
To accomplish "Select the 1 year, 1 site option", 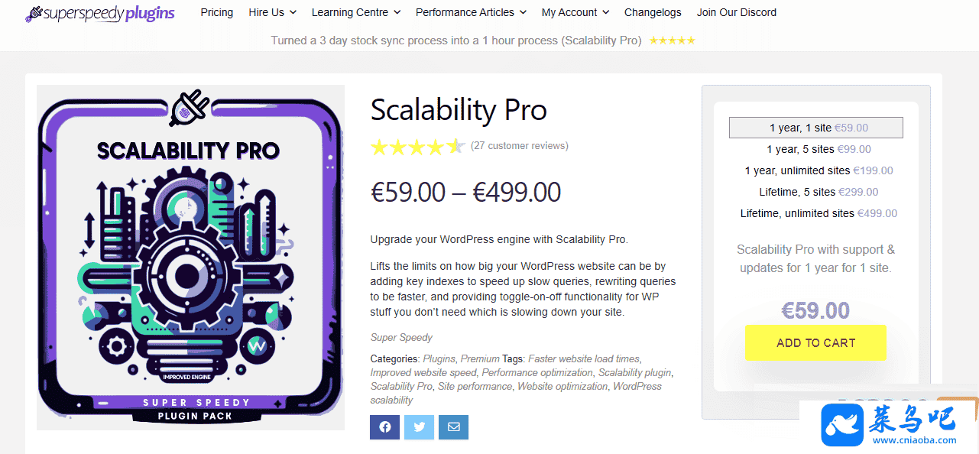I will pos(815,128).
